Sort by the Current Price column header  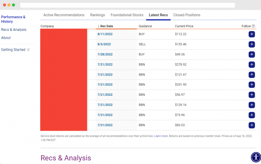click(184, 26)
